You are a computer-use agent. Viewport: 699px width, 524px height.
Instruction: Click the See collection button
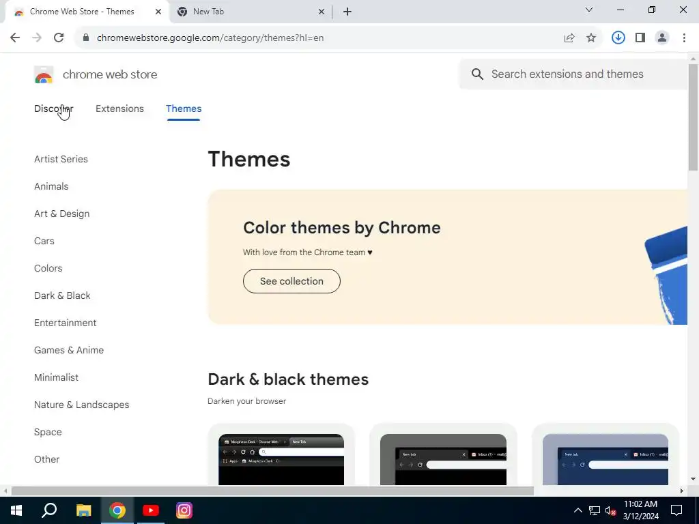coord(291,281)
